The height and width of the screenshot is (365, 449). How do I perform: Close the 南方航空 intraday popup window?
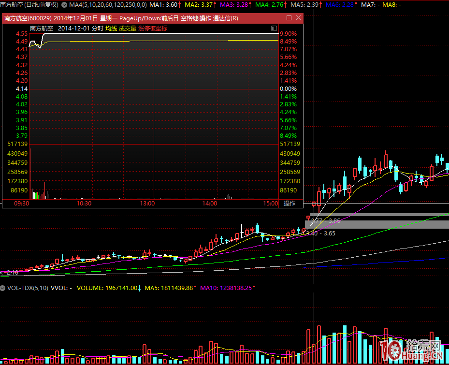pyautogui.click(x=298, y=18)
